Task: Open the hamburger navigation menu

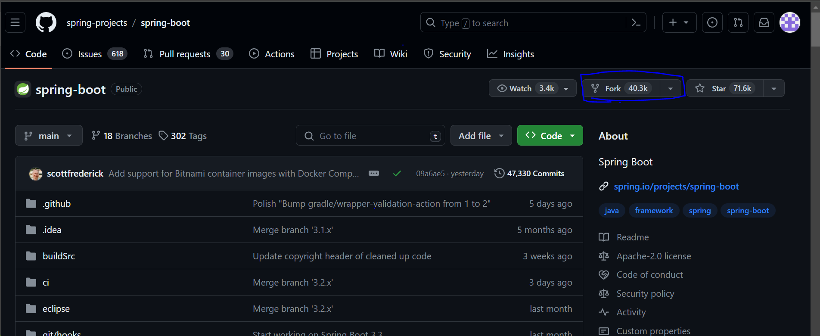Action: click(x=15, y=22)
